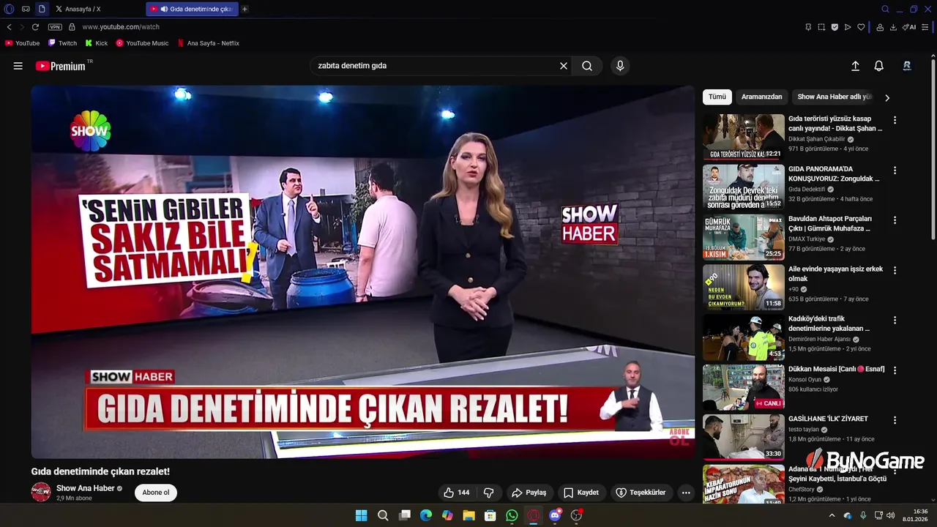Open a new browser tab
937x527 pixels.
[x=244, y=9]
